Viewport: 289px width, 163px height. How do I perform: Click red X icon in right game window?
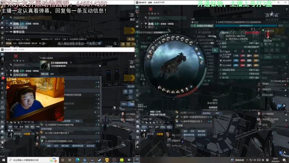pyautogui.click(x=151, y=9)
